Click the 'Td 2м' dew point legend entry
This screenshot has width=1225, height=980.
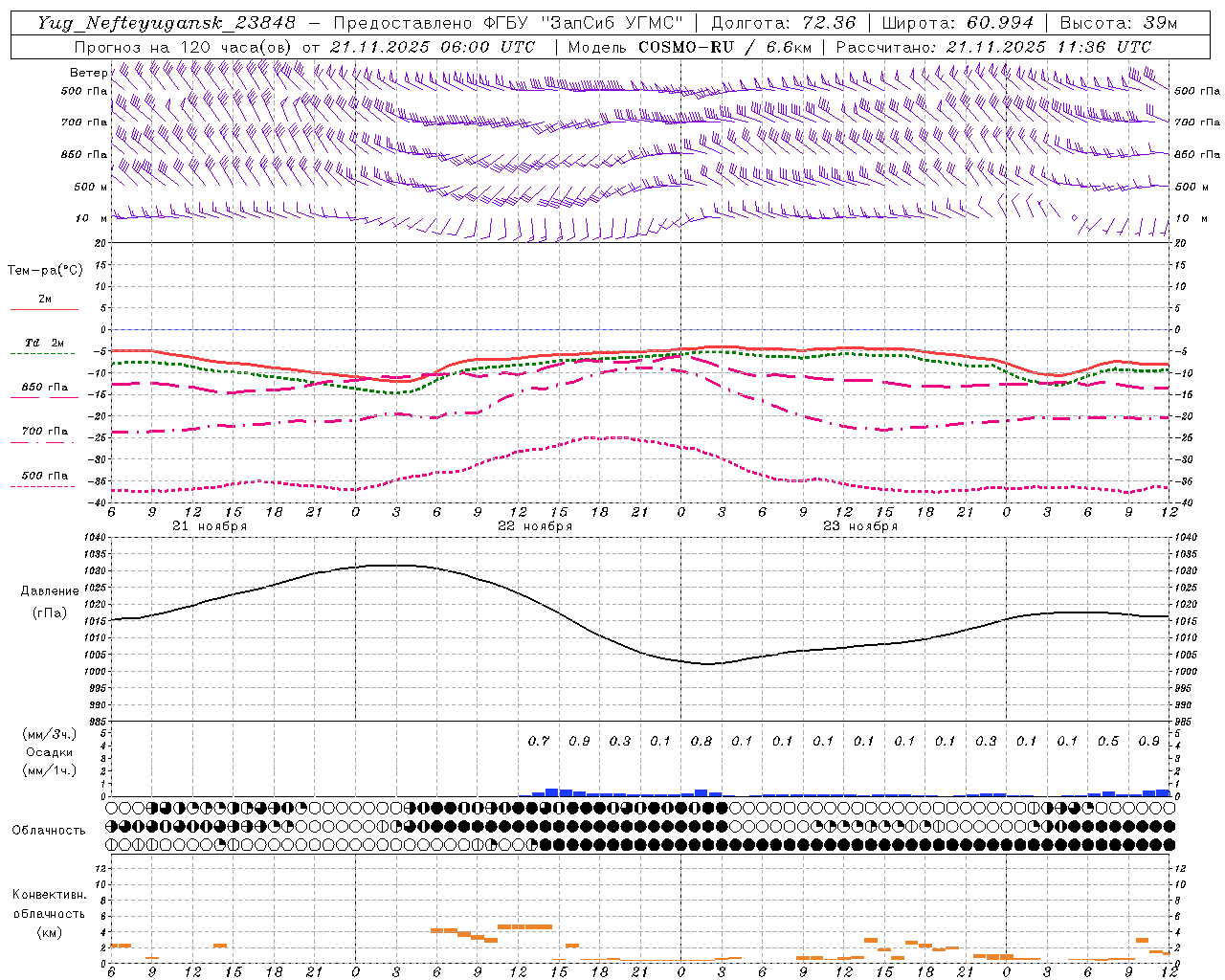tap(45, 343)
